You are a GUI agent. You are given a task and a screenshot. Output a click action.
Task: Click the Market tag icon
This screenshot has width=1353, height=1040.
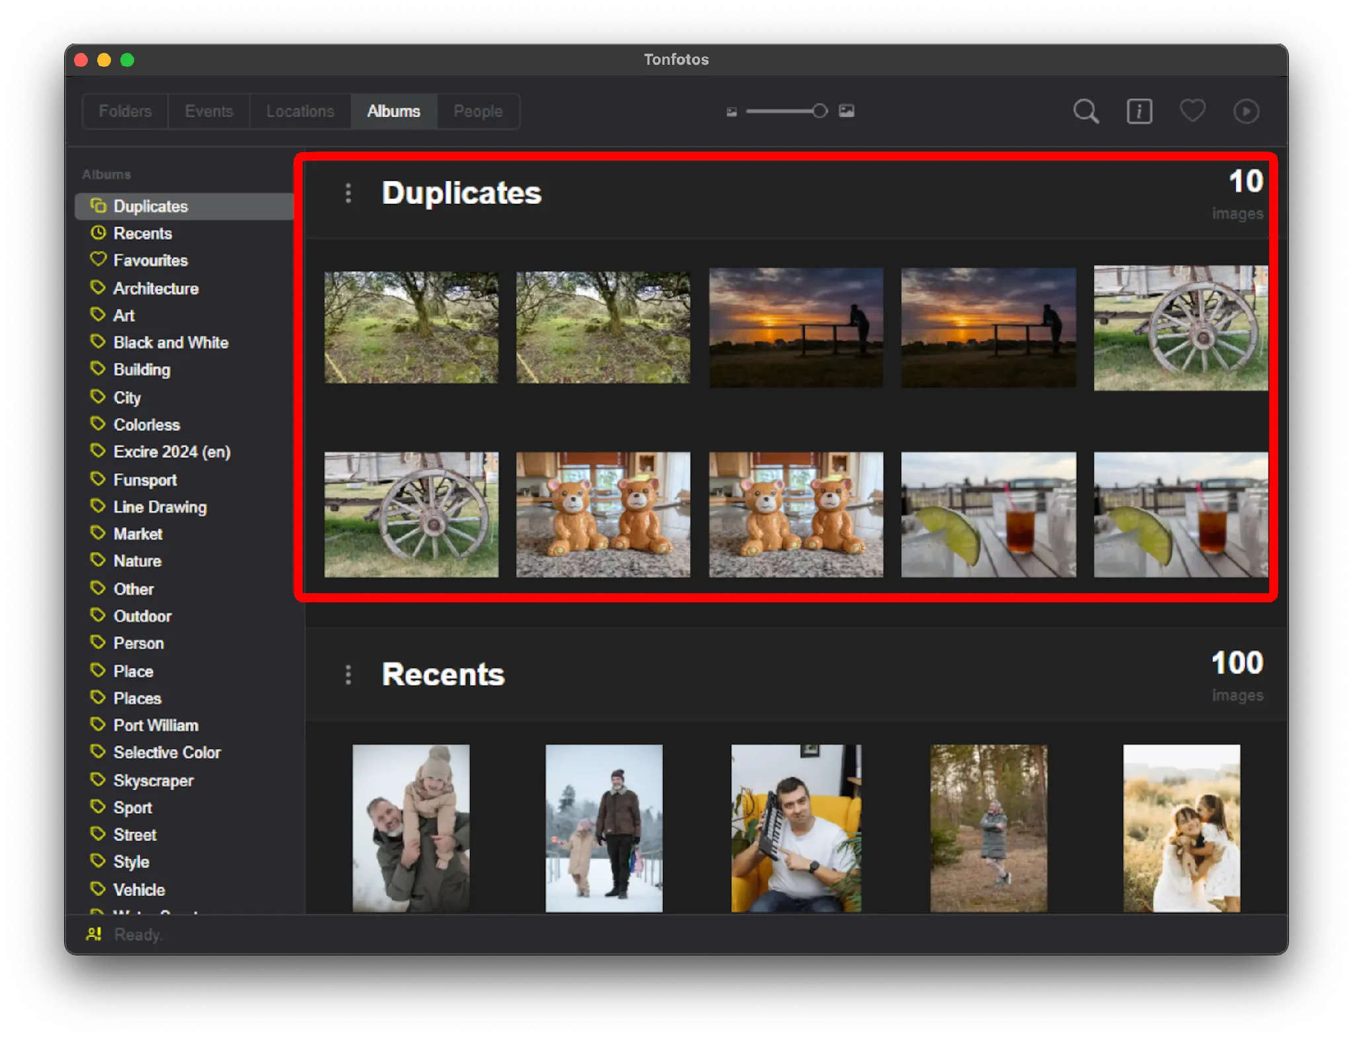pyautogui.click(x=98, y=533)
